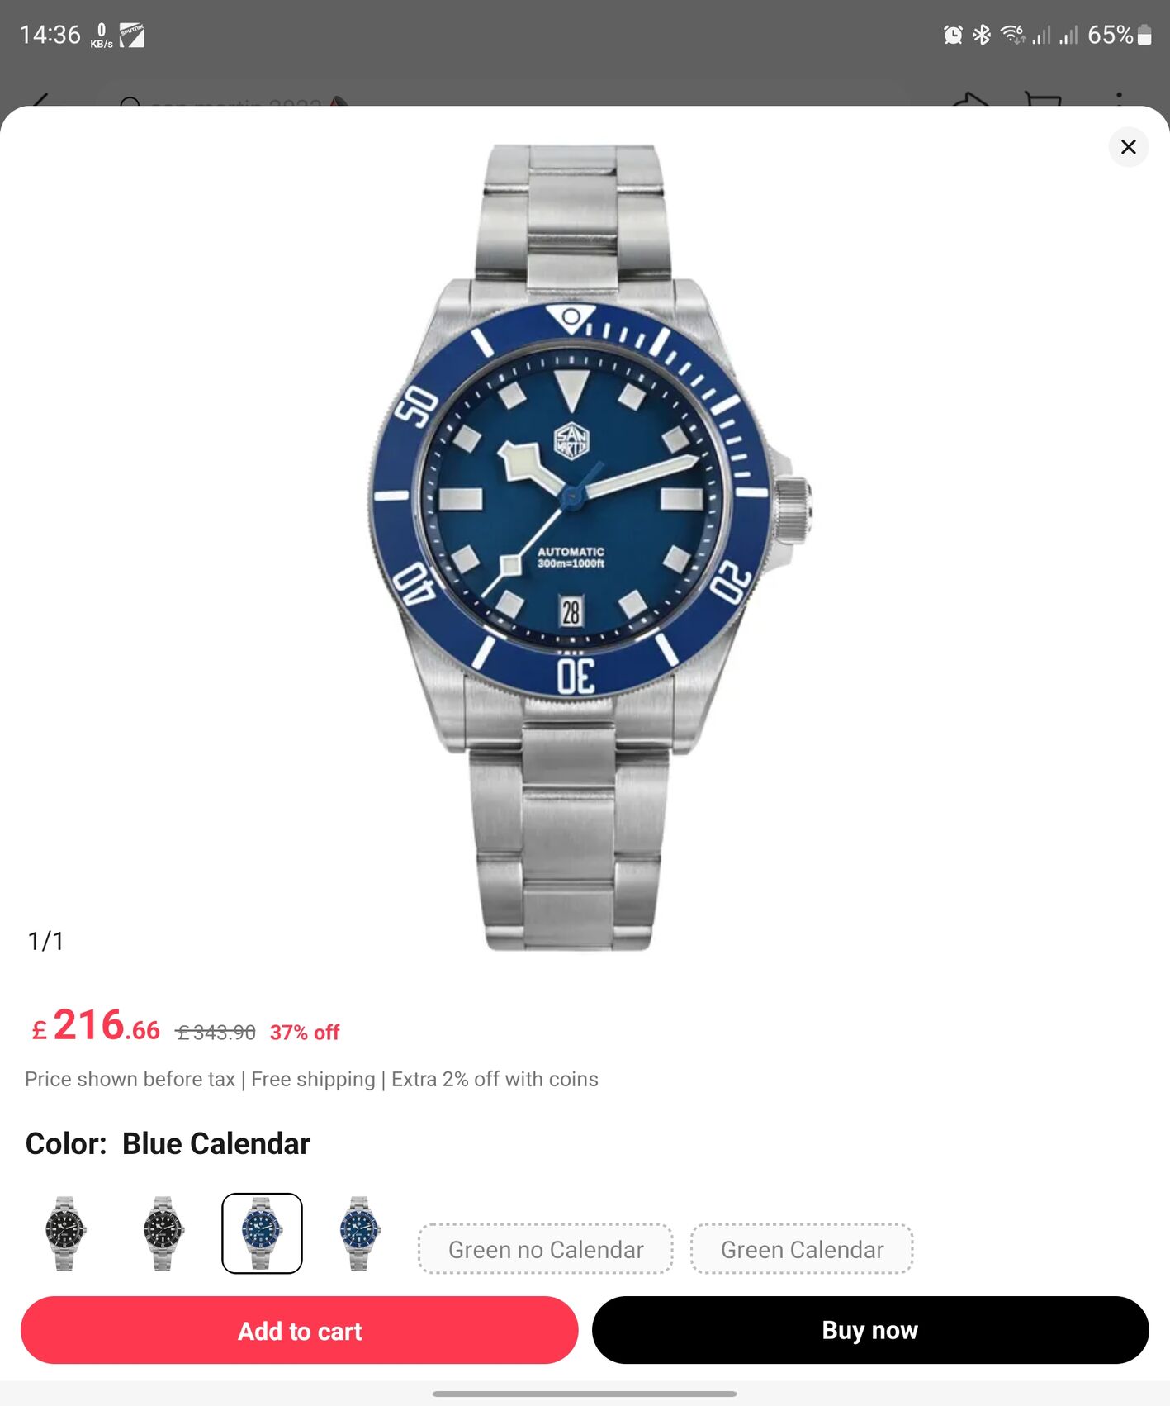Tap the battery 65% indicator
The height and width of the screenshot is (1406, 1170).
1120,35
